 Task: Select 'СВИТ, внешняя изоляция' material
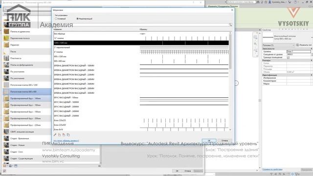27,132
